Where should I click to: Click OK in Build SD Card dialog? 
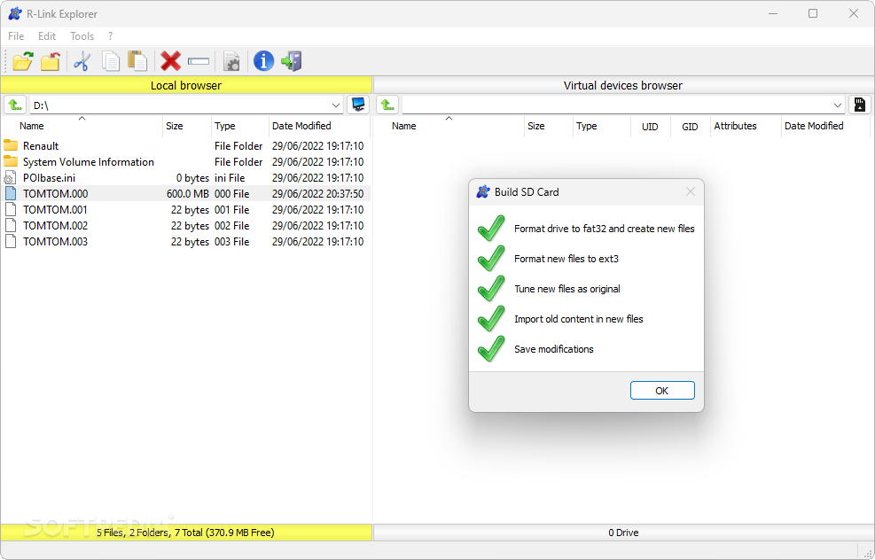pyautogui.click(x=662, y=391)
